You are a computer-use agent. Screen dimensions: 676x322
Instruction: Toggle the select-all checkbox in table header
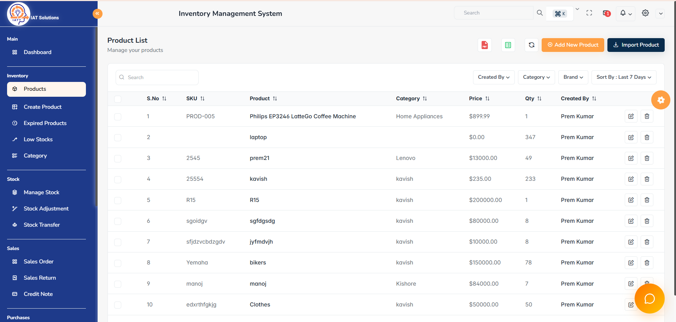pyautogui.click(x=118, y=99)
